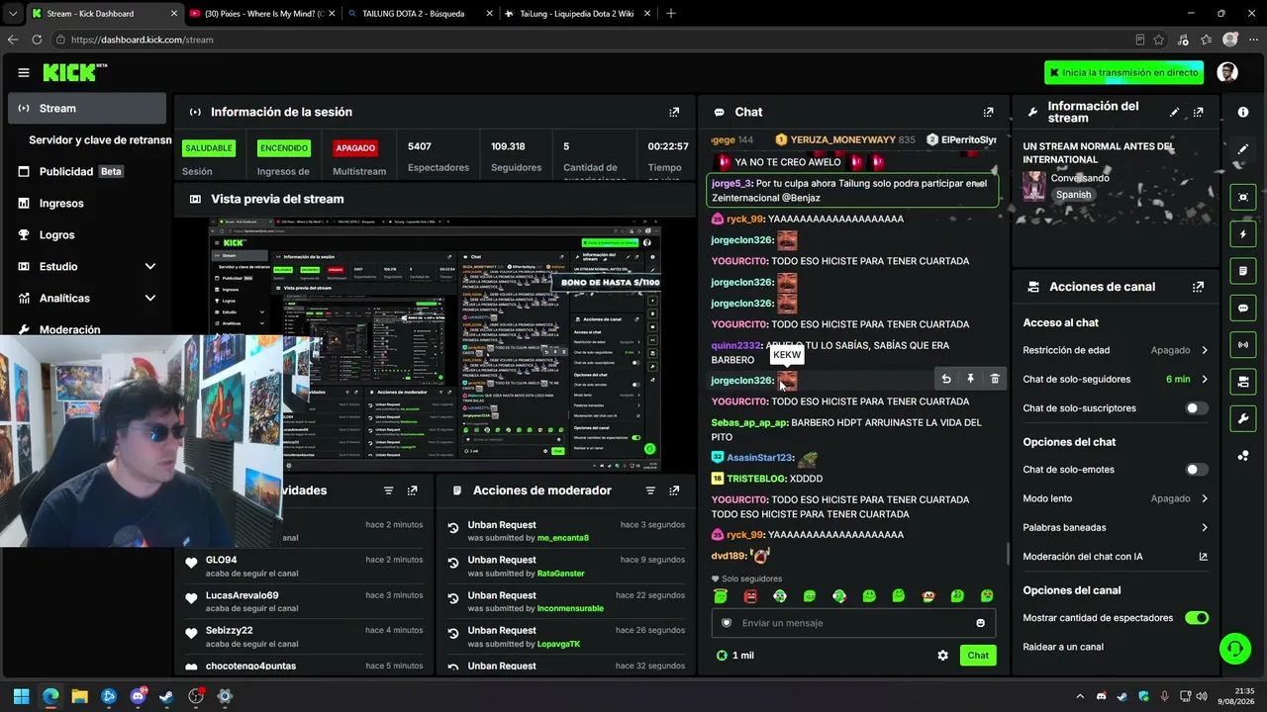Viewport: 1267px width, 712px height.
Task: Click the stream preview frame icon in right sidebar
Action: click(1243, 197)
